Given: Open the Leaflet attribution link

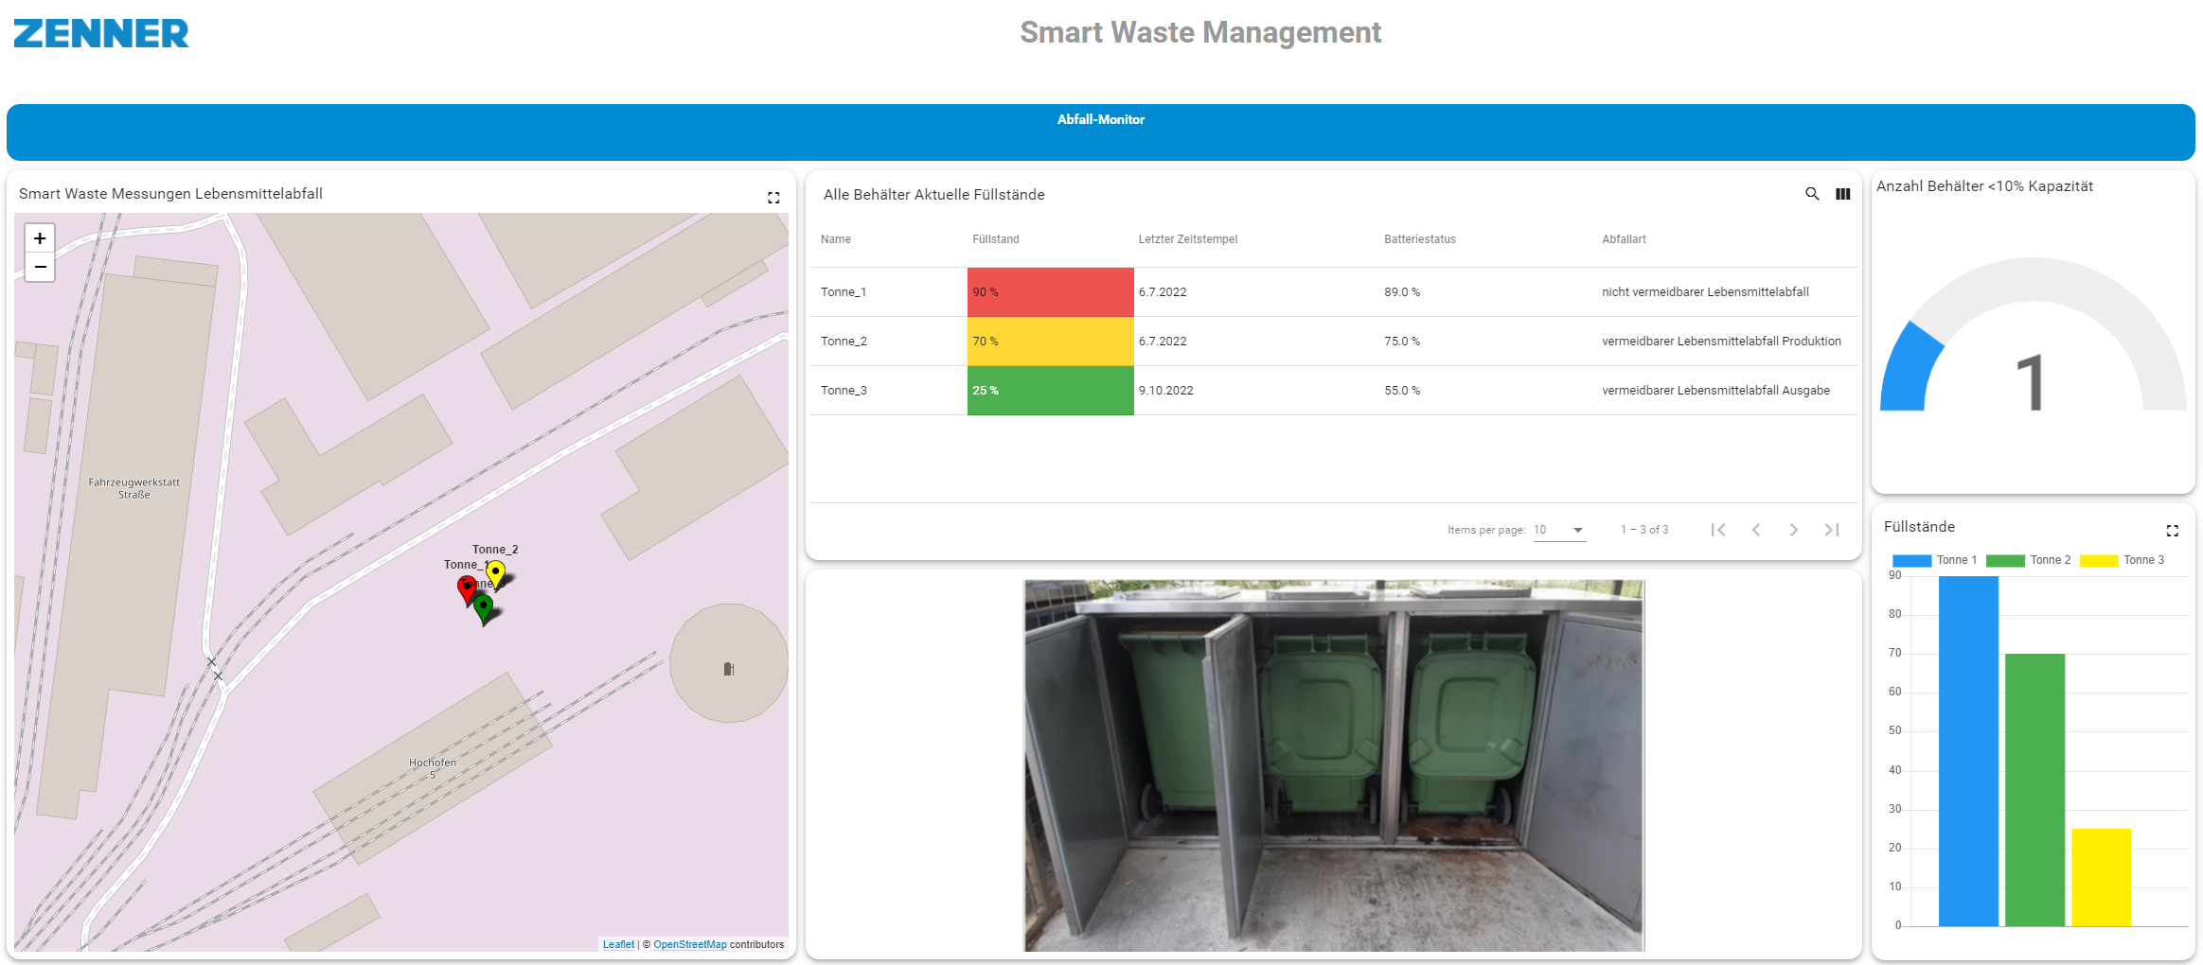Looking at the screenshot, I should click(618, 944).
